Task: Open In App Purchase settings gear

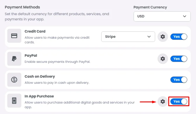Action: point(163,101)
